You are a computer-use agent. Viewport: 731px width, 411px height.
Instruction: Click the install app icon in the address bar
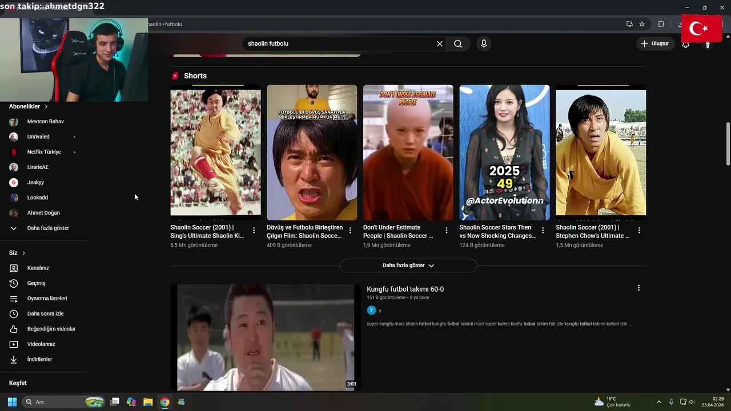[x=629, y=24]
